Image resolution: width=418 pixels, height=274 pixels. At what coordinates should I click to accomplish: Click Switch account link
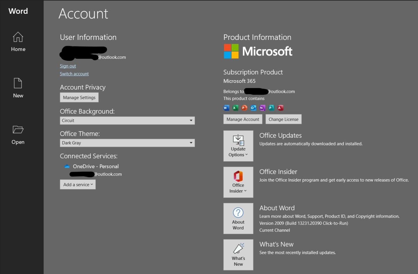(74, 74)
